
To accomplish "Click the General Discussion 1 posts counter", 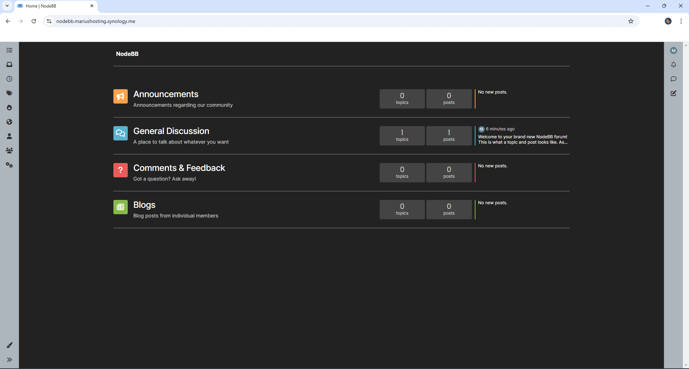I will pos(449,136).
